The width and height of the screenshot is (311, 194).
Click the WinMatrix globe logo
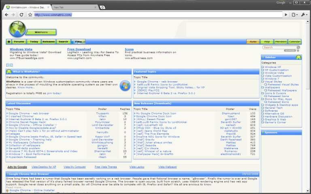(17, 29)
